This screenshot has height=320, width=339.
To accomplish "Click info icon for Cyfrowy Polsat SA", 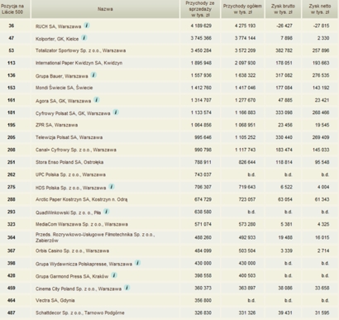I will point(116,112).
